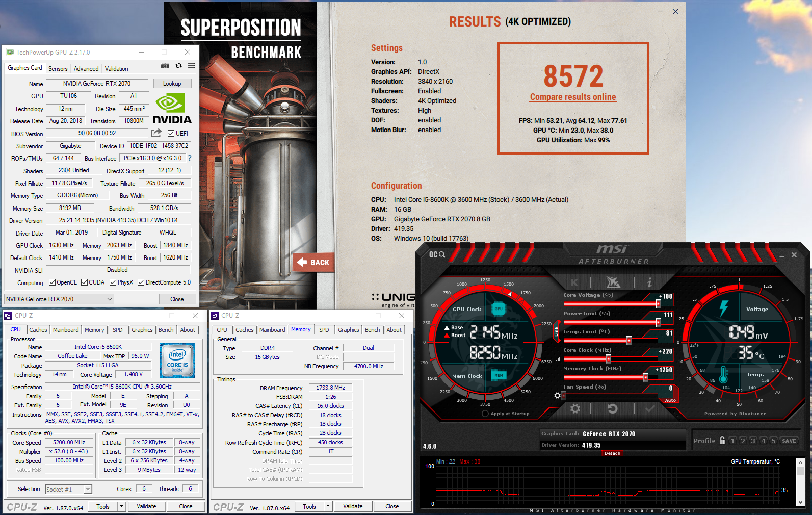Click the Temp. Limit slider handle

[629, 341]
